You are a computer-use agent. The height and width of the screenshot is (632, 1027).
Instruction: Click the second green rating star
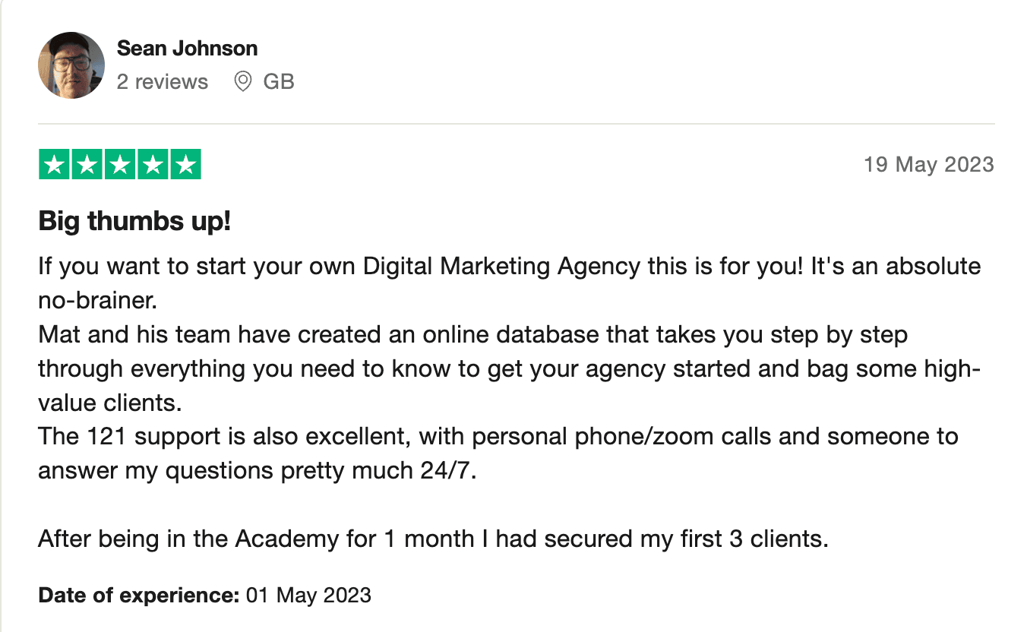coord(87,165)
